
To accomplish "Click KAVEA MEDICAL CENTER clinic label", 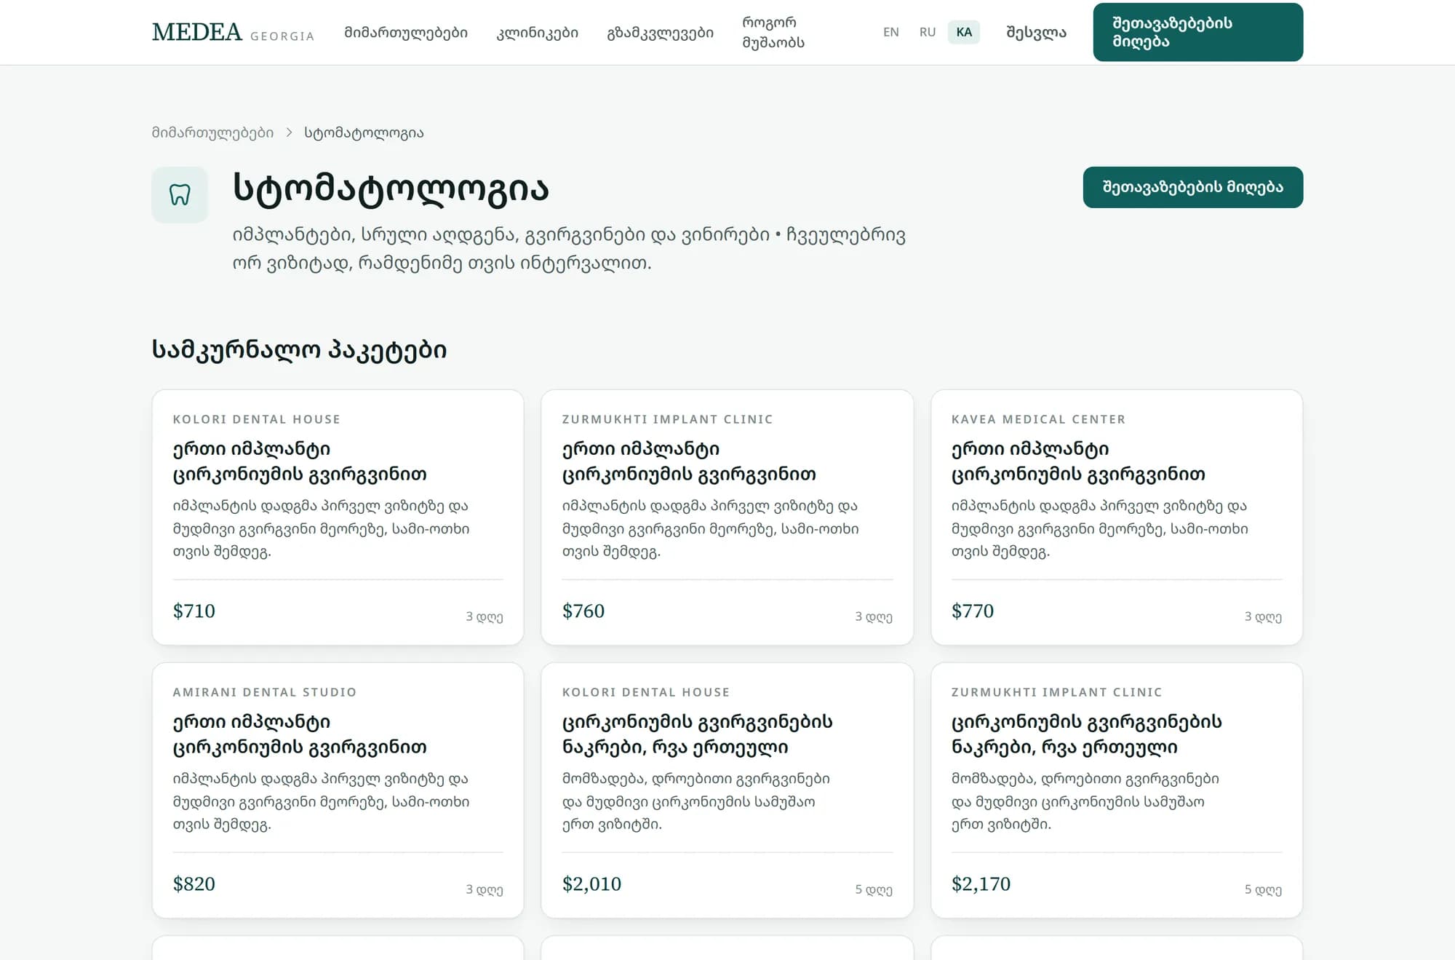I will pos(1038,419).
